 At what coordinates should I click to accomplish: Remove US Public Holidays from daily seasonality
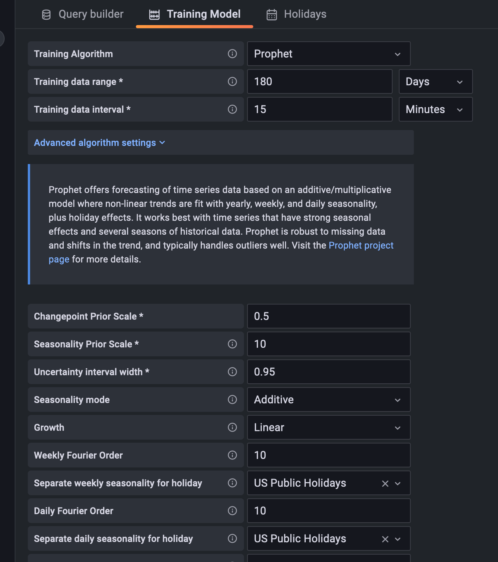(385, 539)
